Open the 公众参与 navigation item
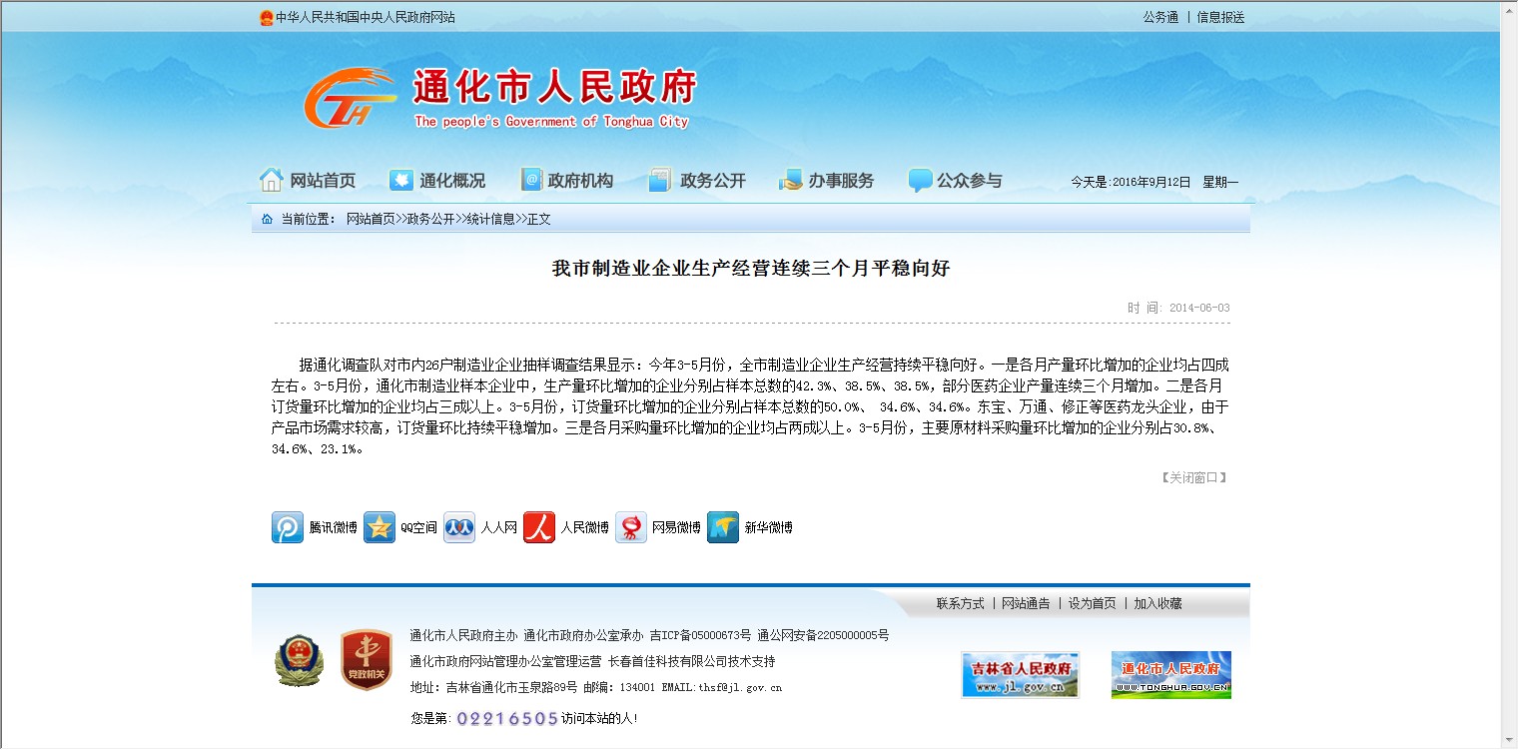Screen dimensions: 1519x750 [x=955, y=181]
